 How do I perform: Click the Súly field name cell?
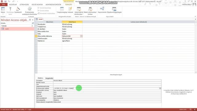pyautogui.click(x=50, y=34)
